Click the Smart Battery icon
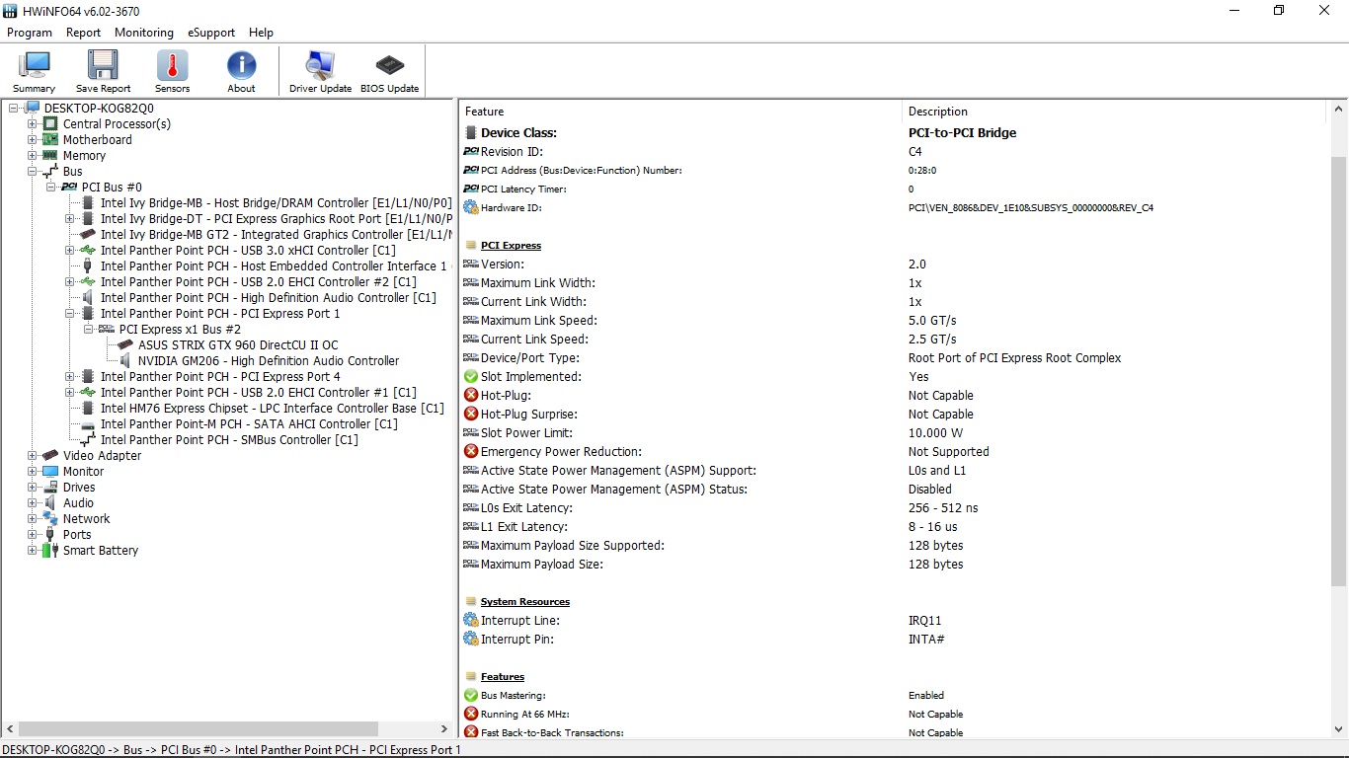Screen dimensions: 1349x758 tap(50, 551)
